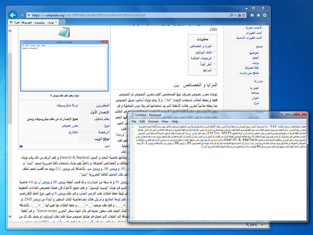The image size is (313, 235).
Task: Minimize the Internet Explorer window
Action: point(246,8)
